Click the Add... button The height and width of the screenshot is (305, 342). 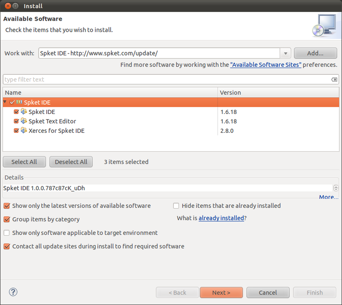[x=315, y=53]
